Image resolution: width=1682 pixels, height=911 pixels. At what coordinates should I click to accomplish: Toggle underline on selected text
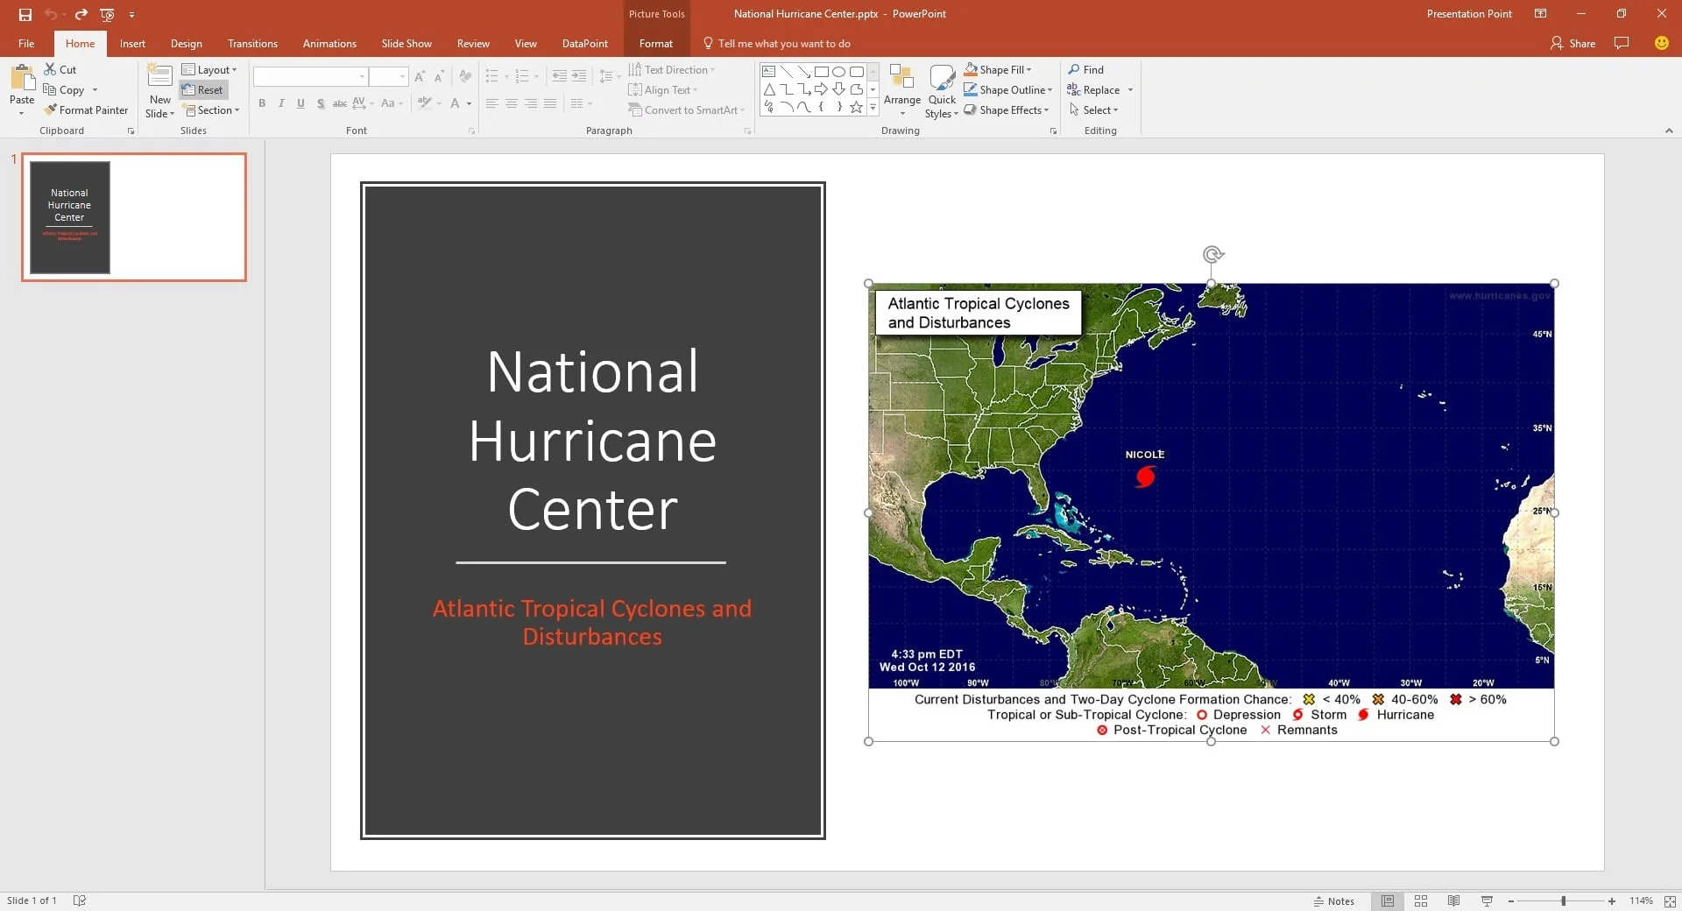pyautogui.click(x=300, y=103)
